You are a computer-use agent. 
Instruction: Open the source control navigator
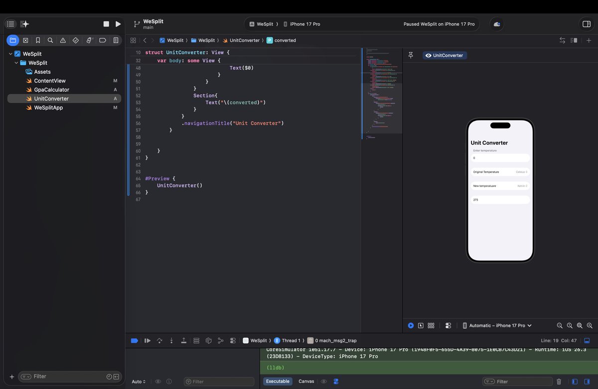pos(25,40)
